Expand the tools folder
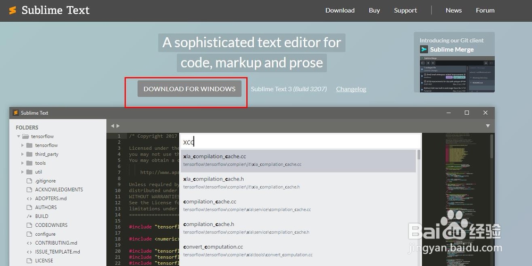The width and height of the screenshot is (532, 266). [22, 163]
